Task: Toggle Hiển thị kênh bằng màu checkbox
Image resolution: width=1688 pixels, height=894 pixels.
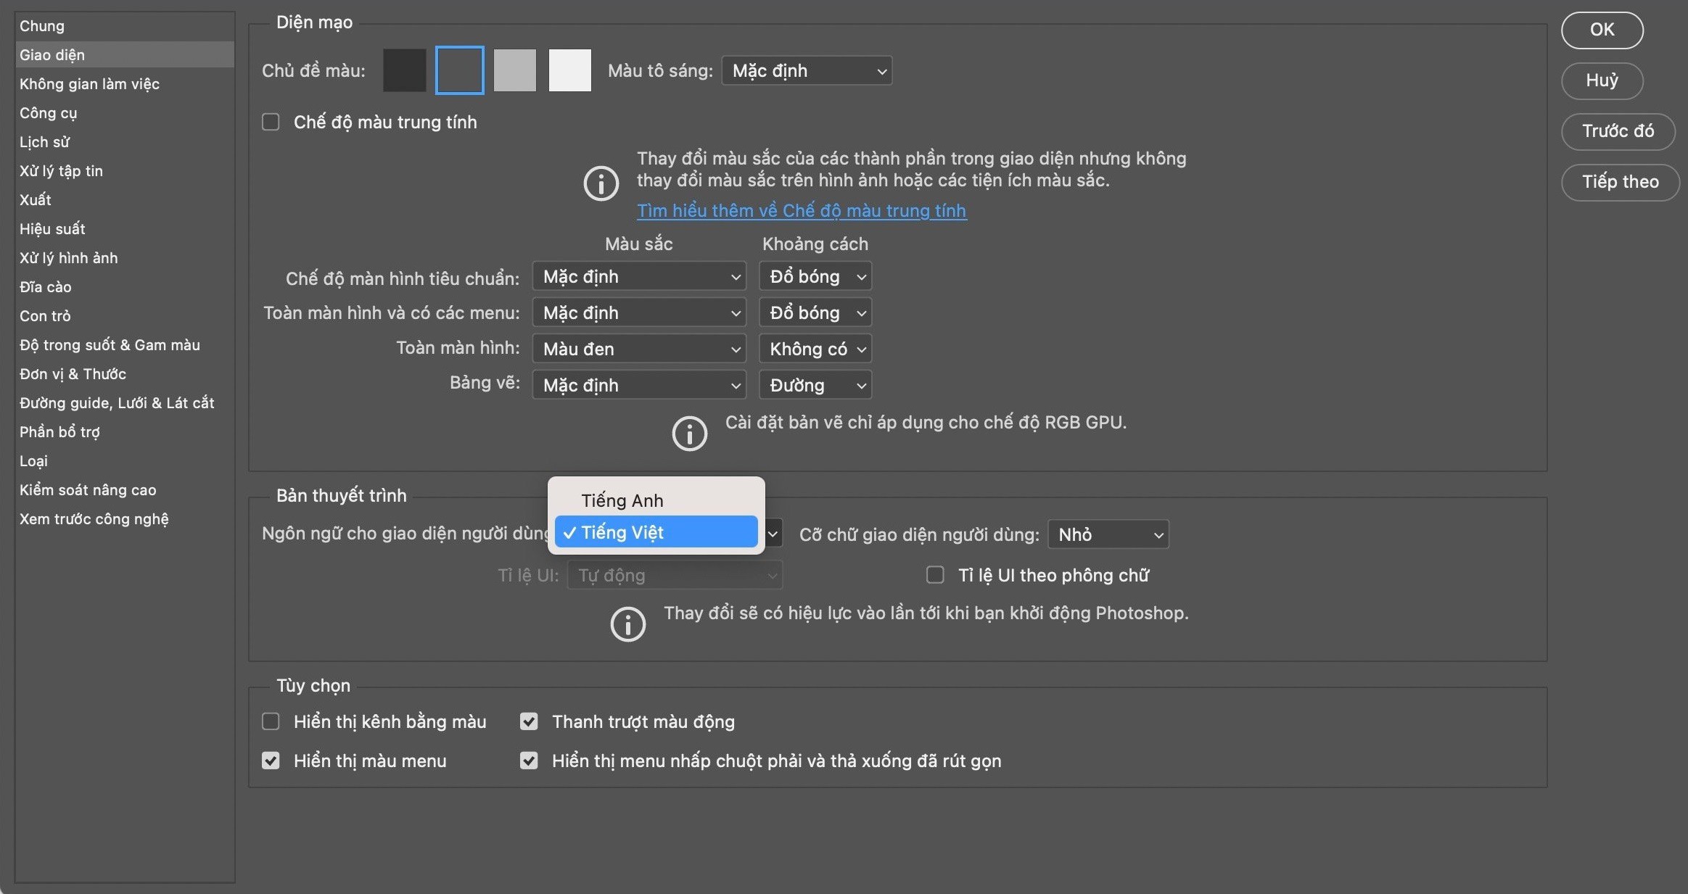Action: 271,721
